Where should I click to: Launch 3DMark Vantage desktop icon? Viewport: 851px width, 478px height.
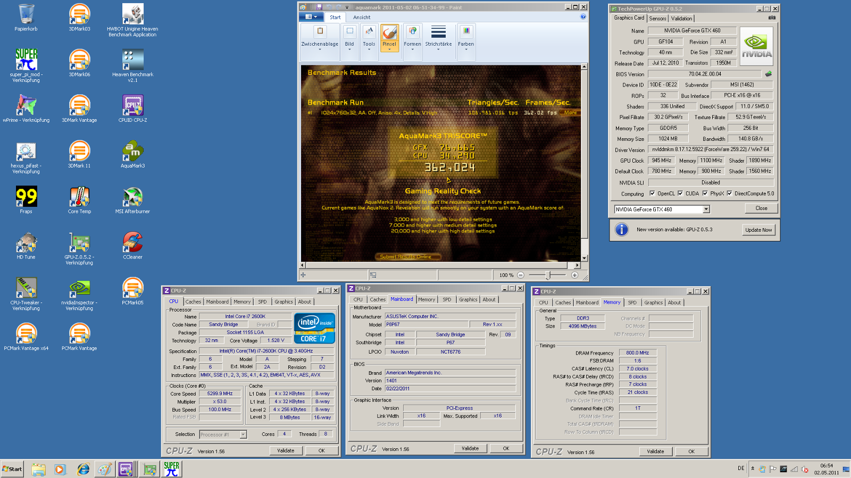tap(79, 109)
